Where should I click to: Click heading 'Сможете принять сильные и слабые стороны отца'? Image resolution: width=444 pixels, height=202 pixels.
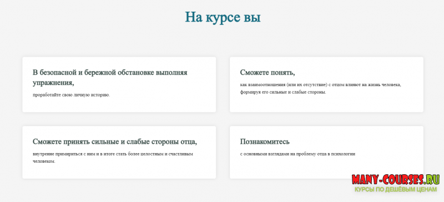point(115,142)
